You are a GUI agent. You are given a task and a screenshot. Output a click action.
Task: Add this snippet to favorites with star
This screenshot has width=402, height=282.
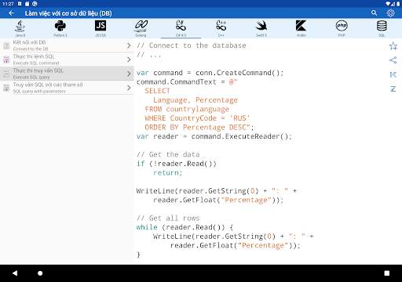click(x=393, y=46)
